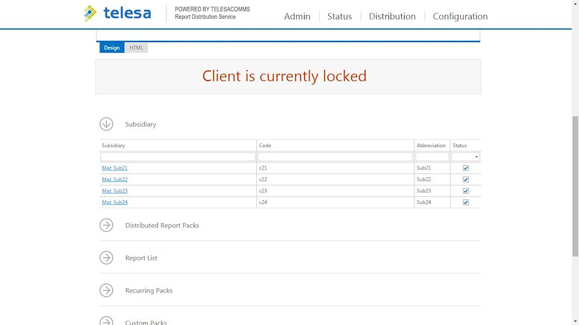This screenshot has height=325, width=579.
Task: Click the Report List label
Action: (x=141, y=258)
